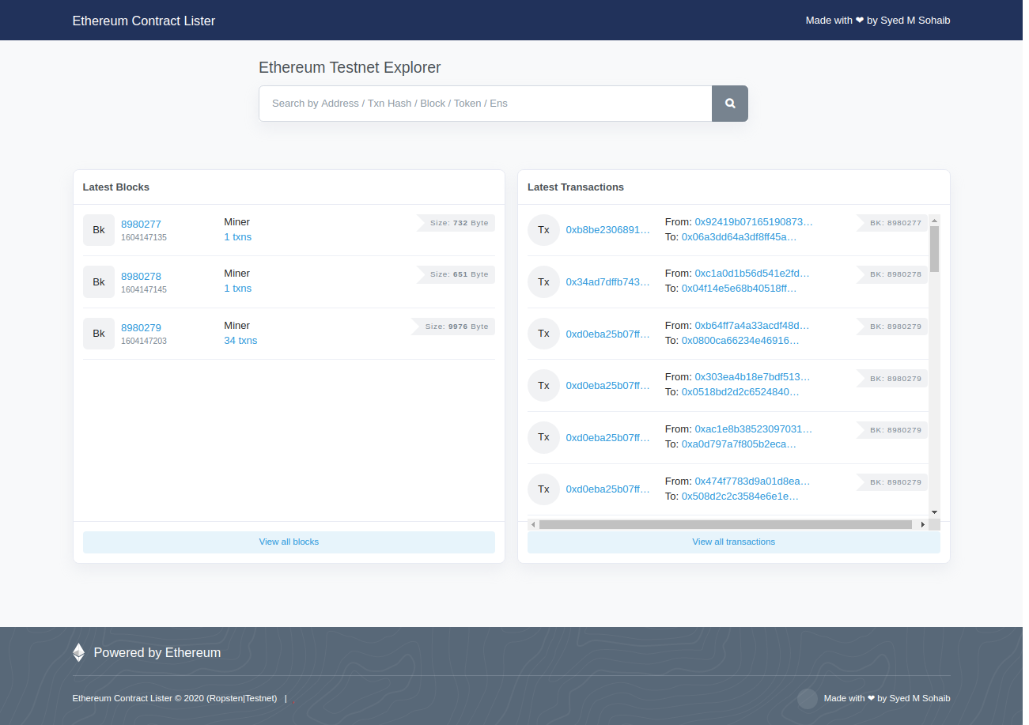Click the Size: 9976 Byte badge
Viewport: 1029px width, 725px height.
(x=453, y=327)
